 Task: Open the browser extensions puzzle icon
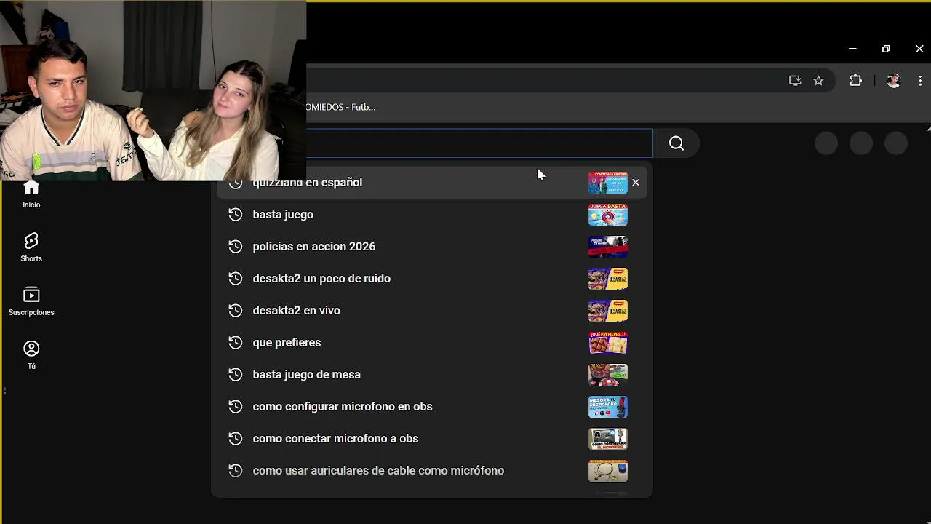click(855, 81)
